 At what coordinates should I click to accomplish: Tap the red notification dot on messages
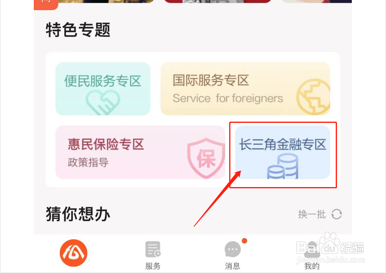click(x=244, y=241)
